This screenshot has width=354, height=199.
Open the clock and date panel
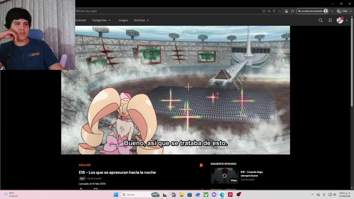(x=345, y=195)
